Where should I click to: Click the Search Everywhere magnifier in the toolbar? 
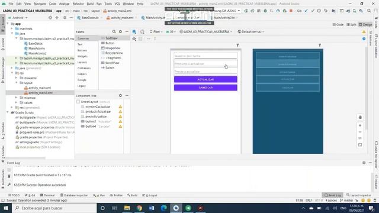[x=369, y=11]
